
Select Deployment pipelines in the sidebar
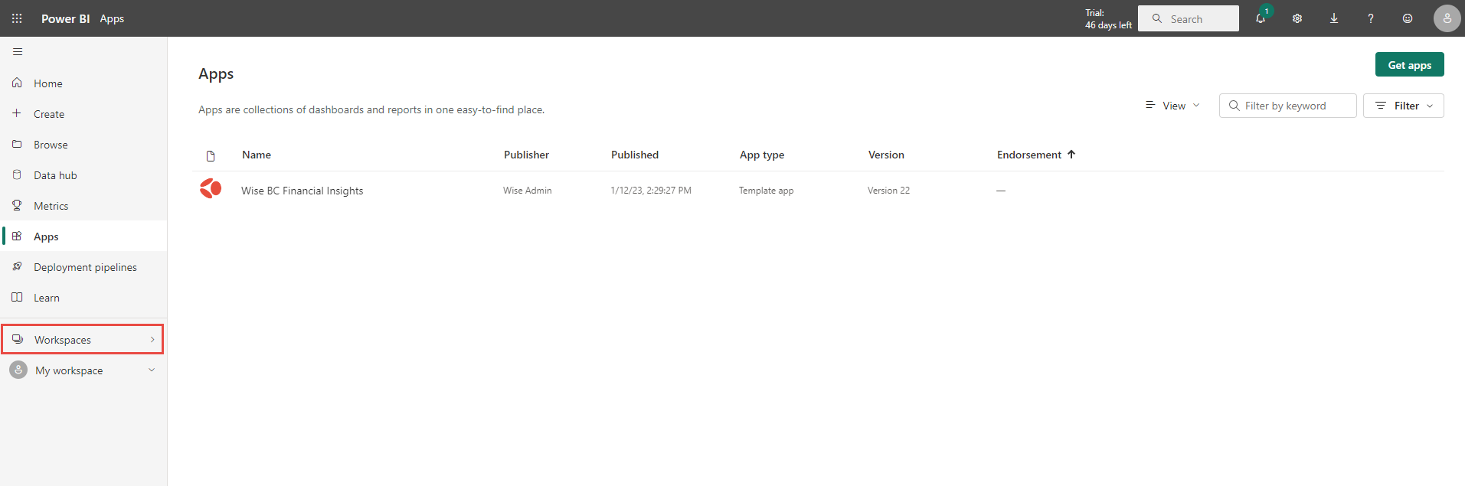[x=85, y=267]
